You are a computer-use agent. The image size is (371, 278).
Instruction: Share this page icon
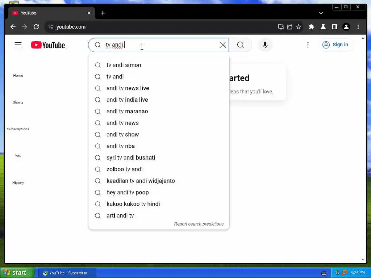[x=290, y=27]
